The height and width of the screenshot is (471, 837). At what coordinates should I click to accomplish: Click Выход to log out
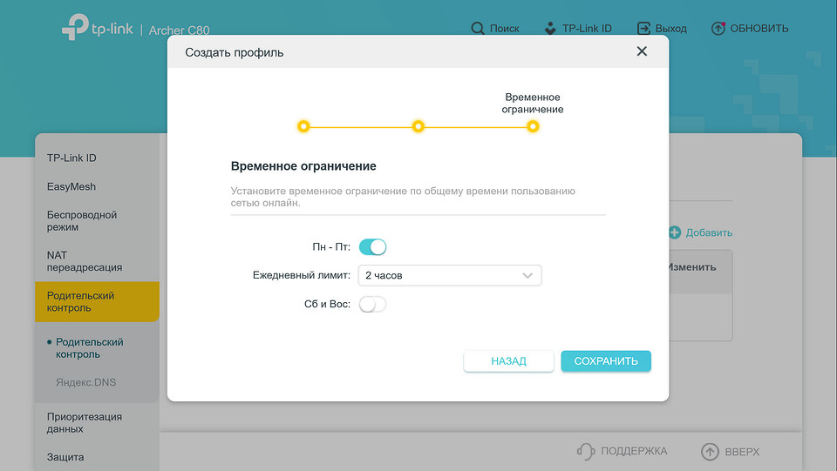click(x=671, y=28)
